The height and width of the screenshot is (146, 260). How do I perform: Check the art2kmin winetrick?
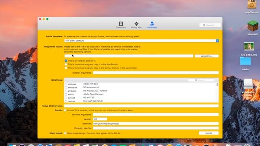pyautogui.click(x=66, y=91)
